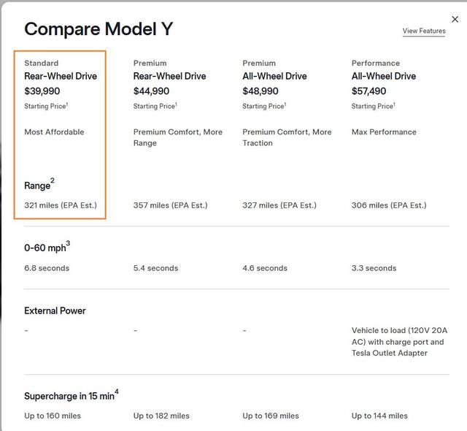467x431 pixels.
Task: Click the Compare Model Y title
Action: coord(99,29)
